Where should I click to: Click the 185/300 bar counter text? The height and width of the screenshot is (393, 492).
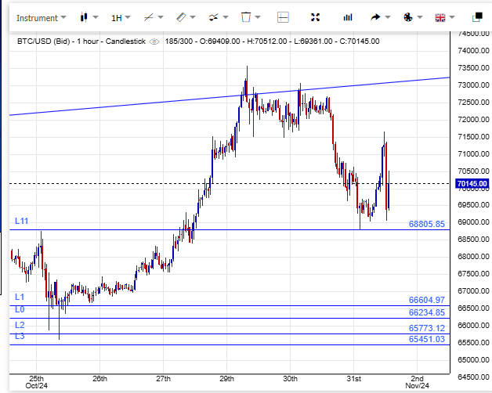coord(179,41)
